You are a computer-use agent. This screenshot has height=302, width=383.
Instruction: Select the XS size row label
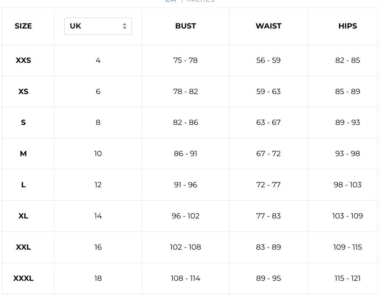(x=23, y=91)
